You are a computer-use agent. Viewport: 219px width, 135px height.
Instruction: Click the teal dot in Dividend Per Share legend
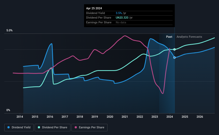tap(39, 127)
